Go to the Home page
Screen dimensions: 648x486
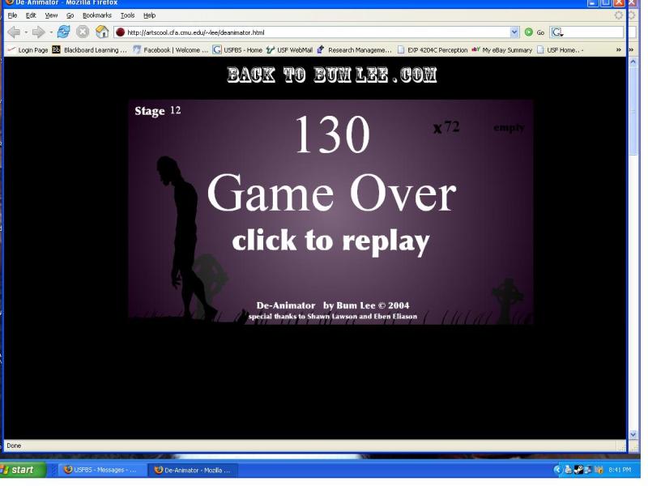(x=102, y=32)
